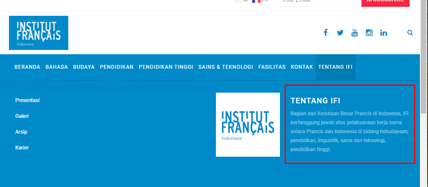The image size is (428, 187).
Task: Open the LinkedIn page icon
Action: point(384,33)
